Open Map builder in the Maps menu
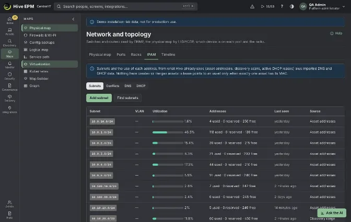 (x=50, y=78)
